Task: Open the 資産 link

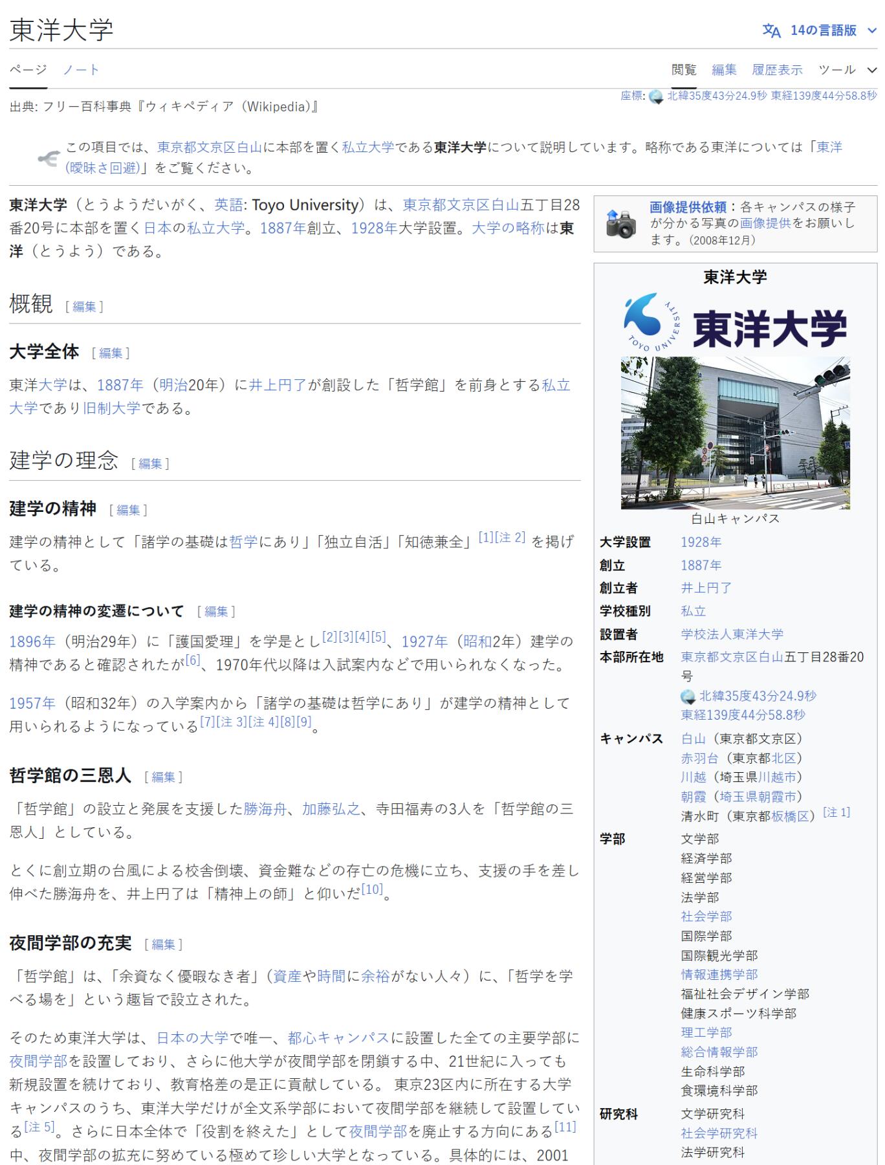Action: pyautogui.click(x=287, y=977)
